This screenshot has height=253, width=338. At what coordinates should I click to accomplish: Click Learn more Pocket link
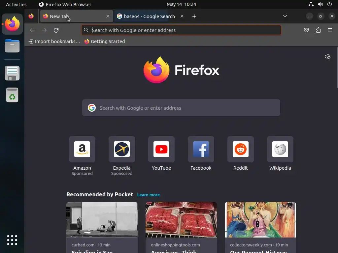(x=149, y=195)
